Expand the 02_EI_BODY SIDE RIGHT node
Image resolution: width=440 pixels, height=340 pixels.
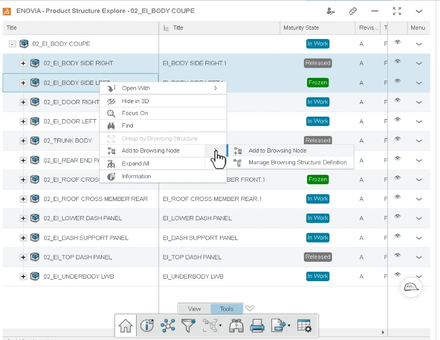pos(23,64)
